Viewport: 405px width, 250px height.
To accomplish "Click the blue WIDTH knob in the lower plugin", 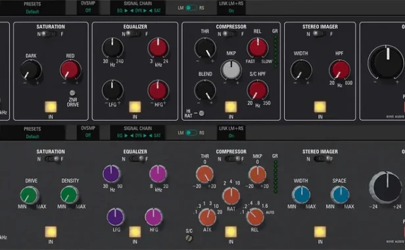I will pos(301,195).
